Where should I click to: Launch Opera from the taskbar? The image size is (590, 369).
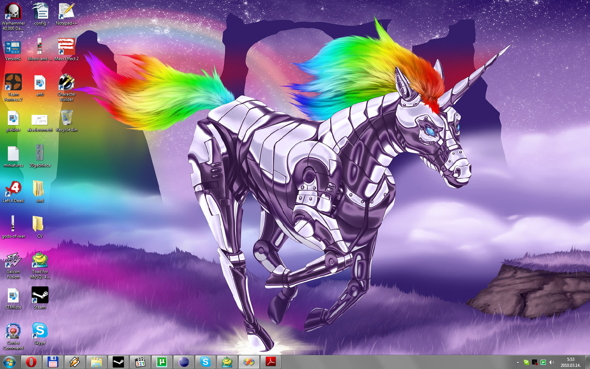click(31, 362)
